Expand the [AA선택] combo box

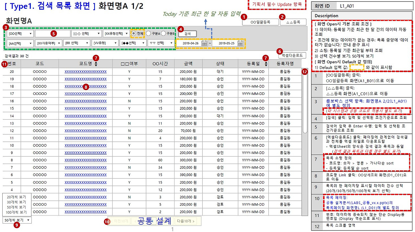(x=20, y=43)
